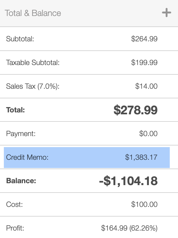
Task: Select the Profit value $164.99 (62.26%)
Action: [x=129, y=228]
